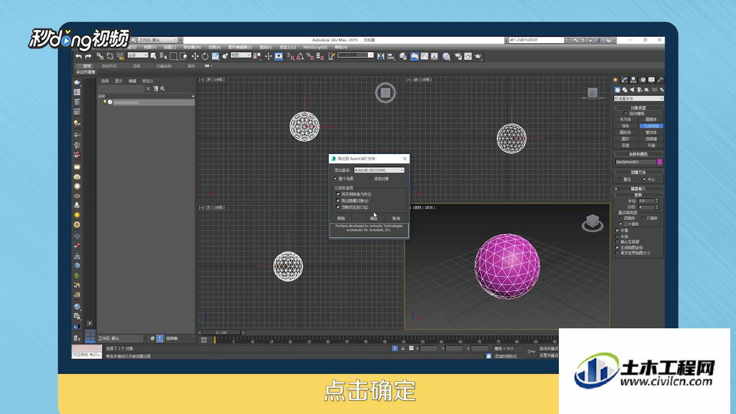
Task: Open the named selection sets dropdown
Action: pyautogui.click(x=355, y=55)
